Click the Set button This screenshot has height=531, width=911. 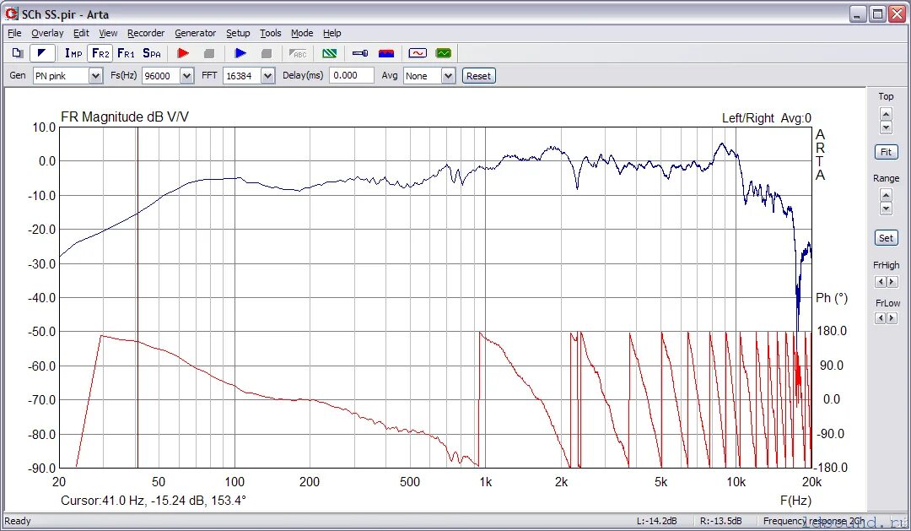[886, 238]
